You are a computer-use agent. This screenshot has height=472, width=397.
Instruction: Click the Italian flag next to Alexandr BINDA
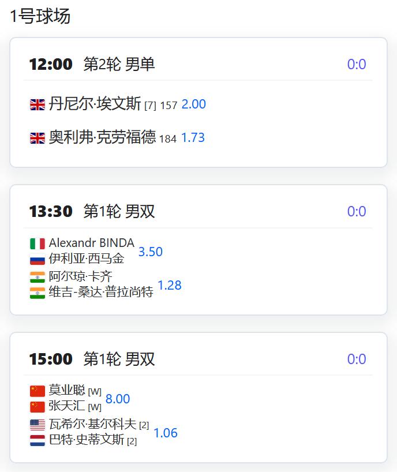(38, 244)
